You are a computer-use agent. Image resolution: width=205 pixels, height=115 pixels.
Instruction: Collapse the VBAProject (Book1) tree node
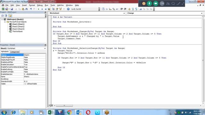click(2, 19)
